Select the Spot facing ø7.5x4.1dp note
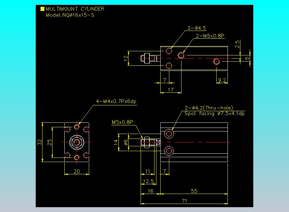289x212 pixels. pos(215,113)
